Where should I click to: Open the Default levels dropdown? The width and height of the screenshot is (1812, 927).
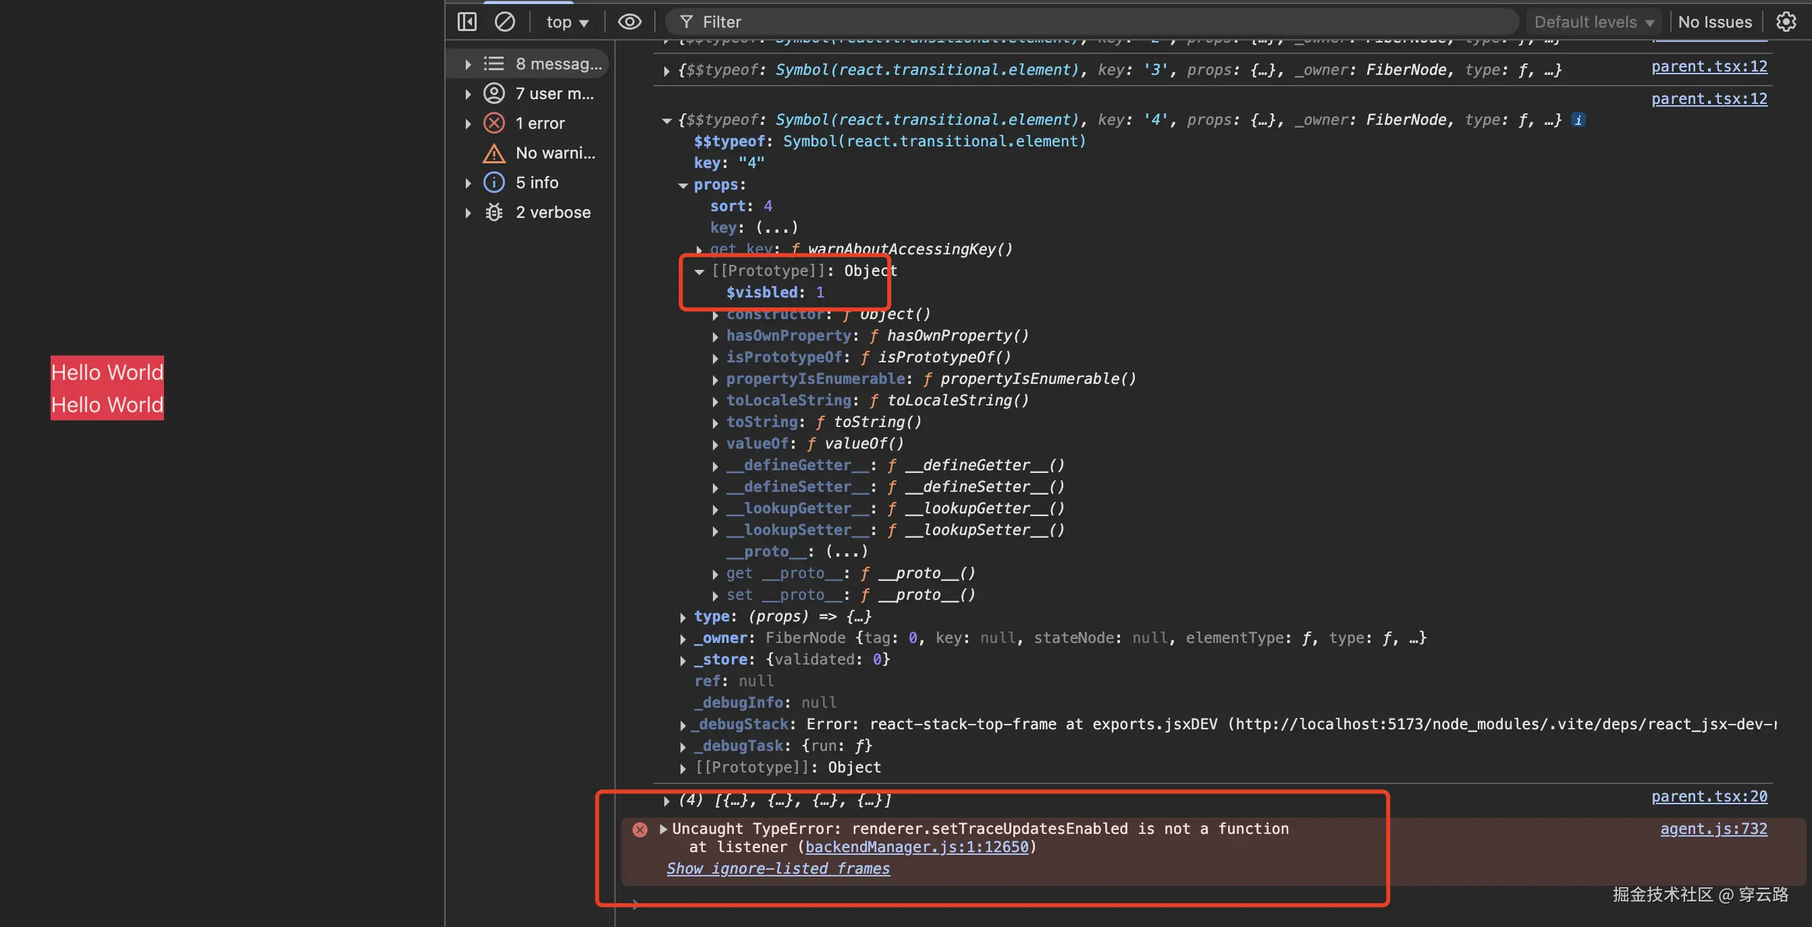pyautogui.click(x=1593, y=22)
